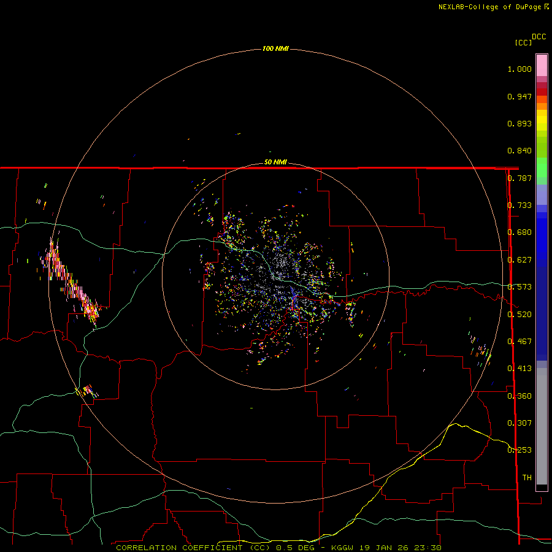Click the 0.360 color scale value
Viewport: 552px width, 552px height.
point(519,396)
